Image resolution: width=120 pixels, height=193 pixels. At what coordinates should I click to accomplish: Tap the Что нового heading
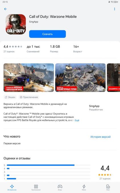point(12,136)
